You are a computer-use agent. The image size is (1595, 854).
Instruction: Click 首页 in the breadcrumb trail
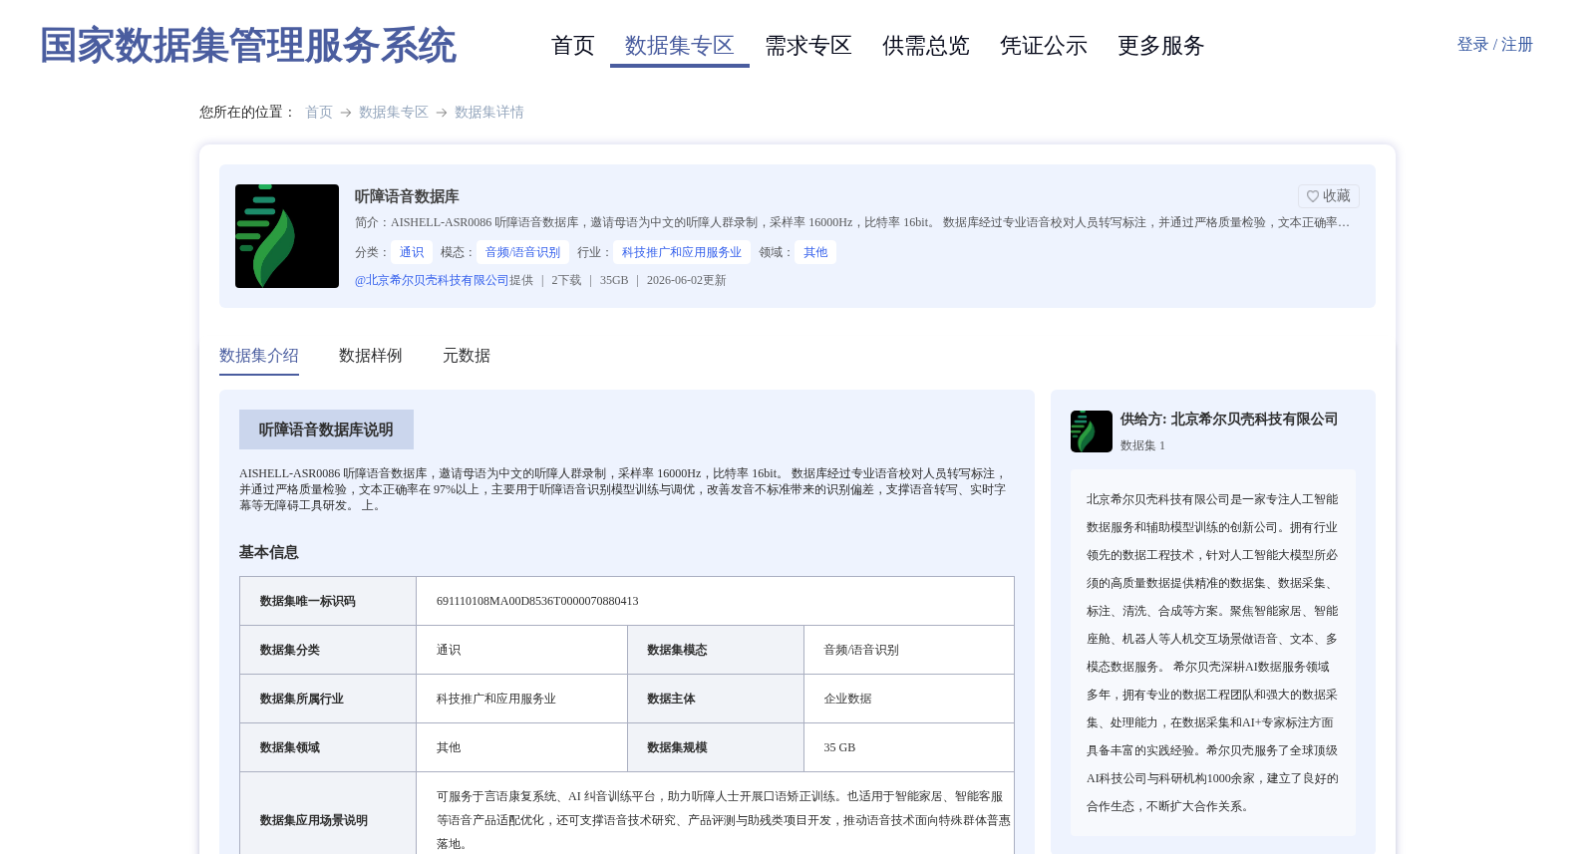(319, 113)
